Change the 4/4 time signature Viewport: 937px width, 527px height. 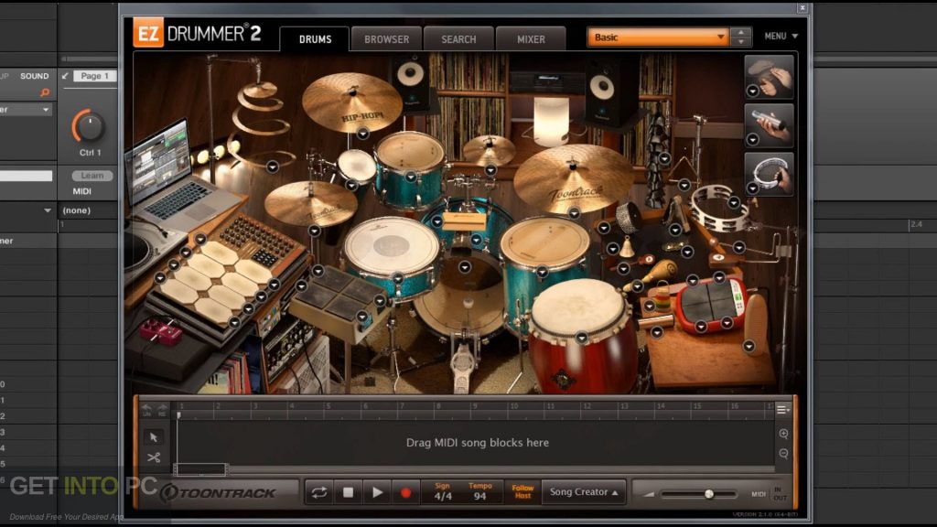tap(443, 496)
